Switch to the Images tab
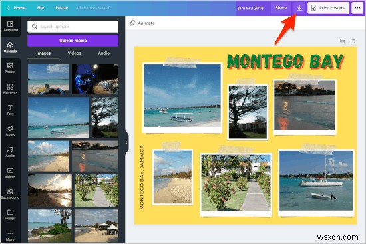 point(43,53)
